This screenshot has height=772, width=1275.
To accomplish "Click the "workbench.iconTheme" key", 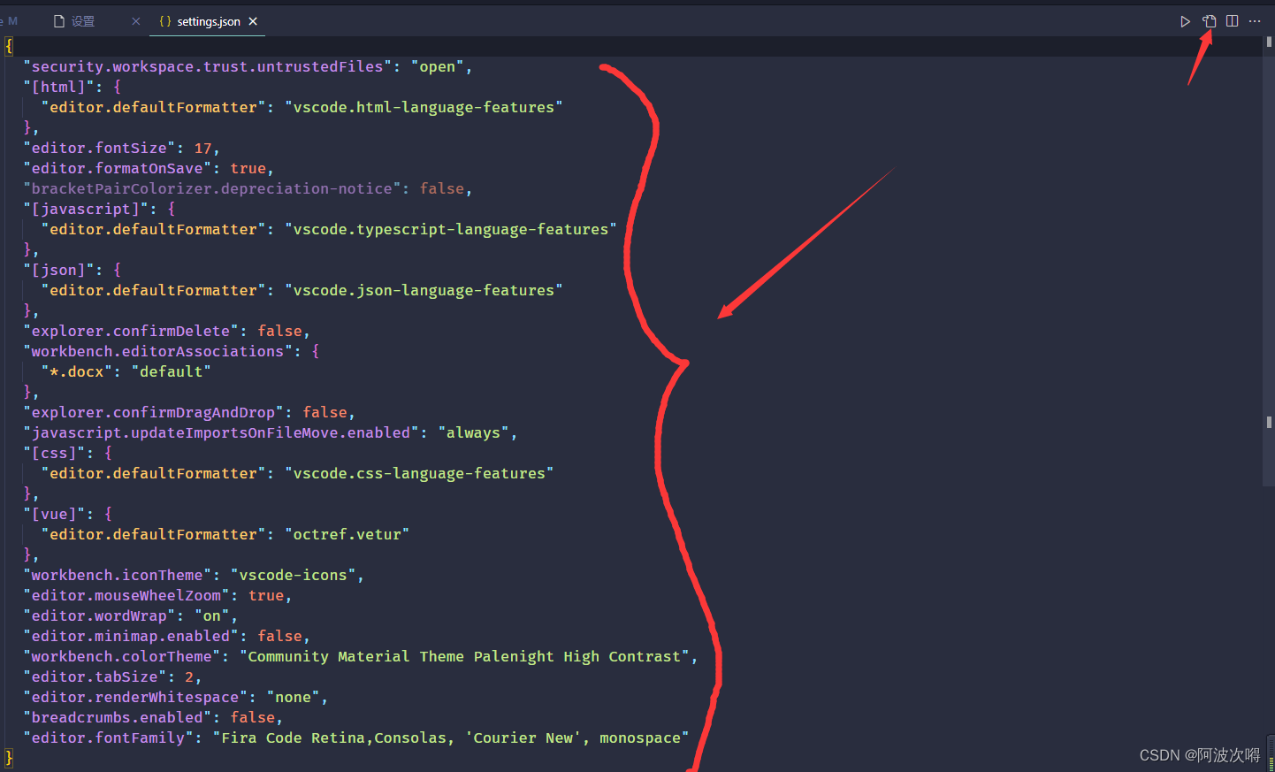I will click(x=118, y=575).
